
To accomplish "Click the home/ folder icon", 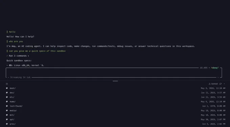I will coord(7,102).
